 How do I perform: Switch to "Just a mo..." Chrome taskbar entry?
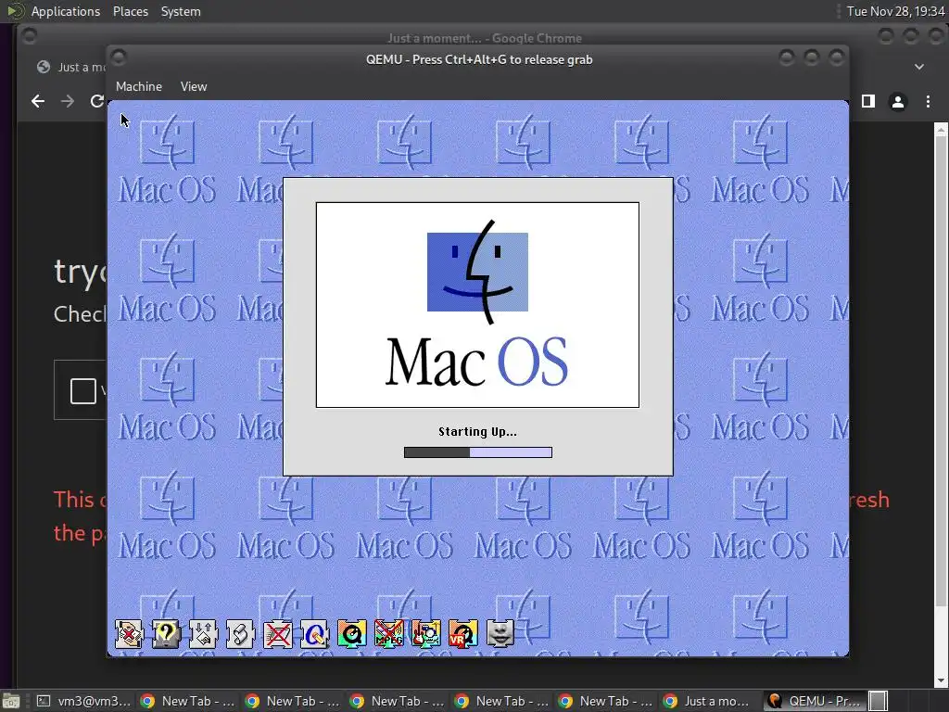point(708,701)
